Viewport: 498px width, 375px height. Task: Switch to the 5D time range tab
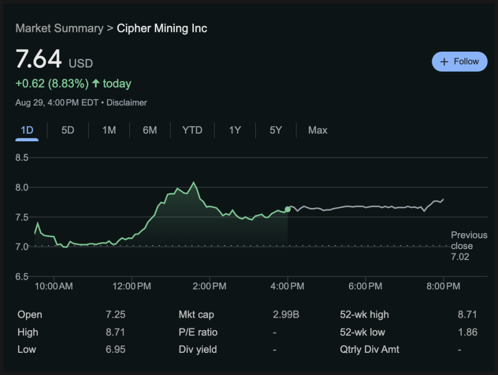coord(68,131)
